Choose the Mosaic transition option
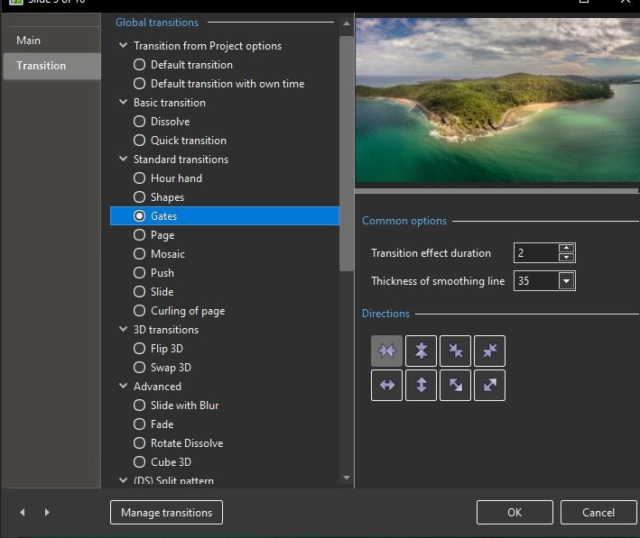Image resolution: width=640 pixels, height=538 pixels. (x=139, y=254)
